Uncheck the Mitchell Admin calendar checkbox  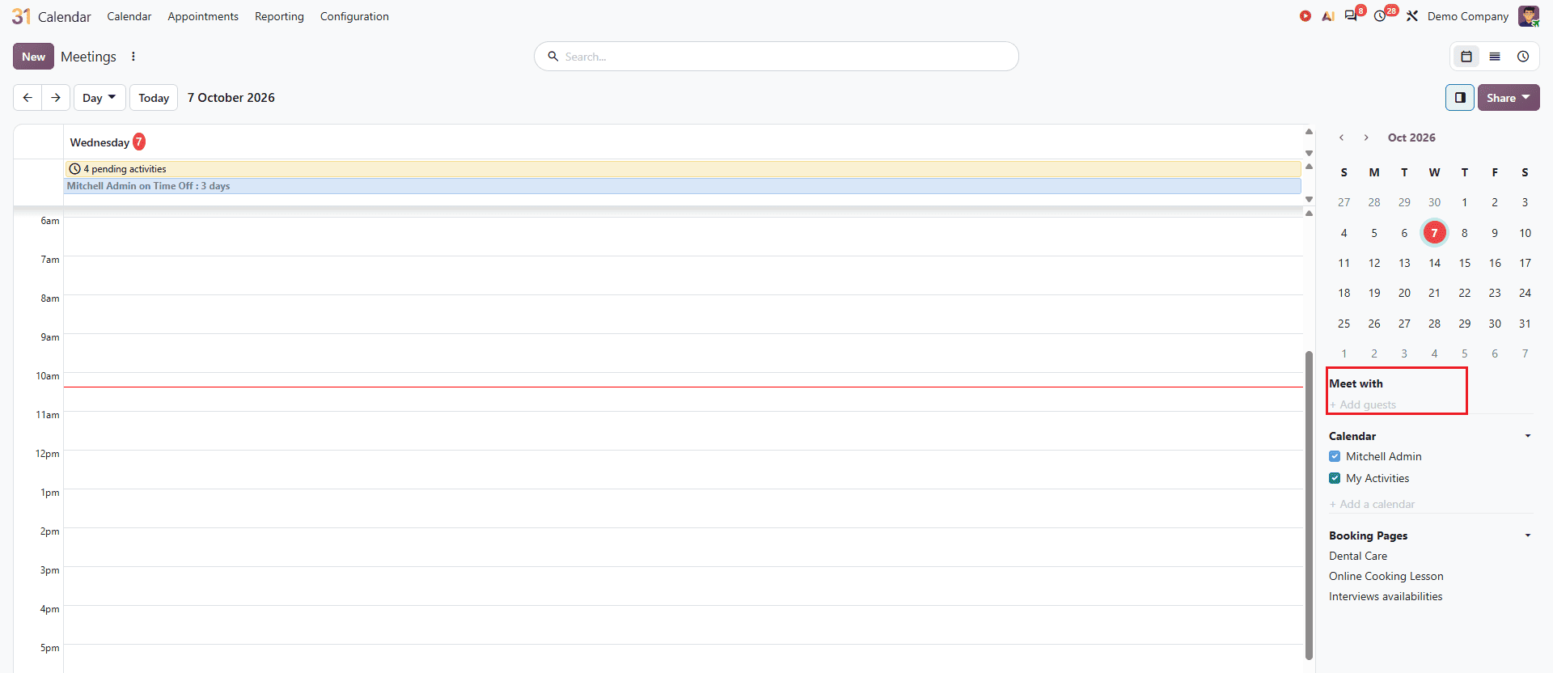1335,456
